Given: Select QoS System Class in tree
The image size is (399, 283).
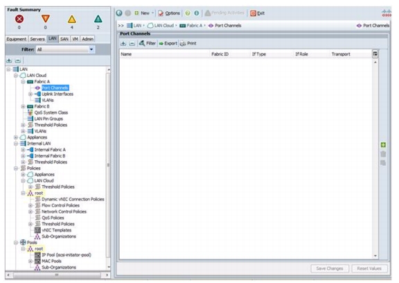Looking at the screenshot, I should pos(51,112).
